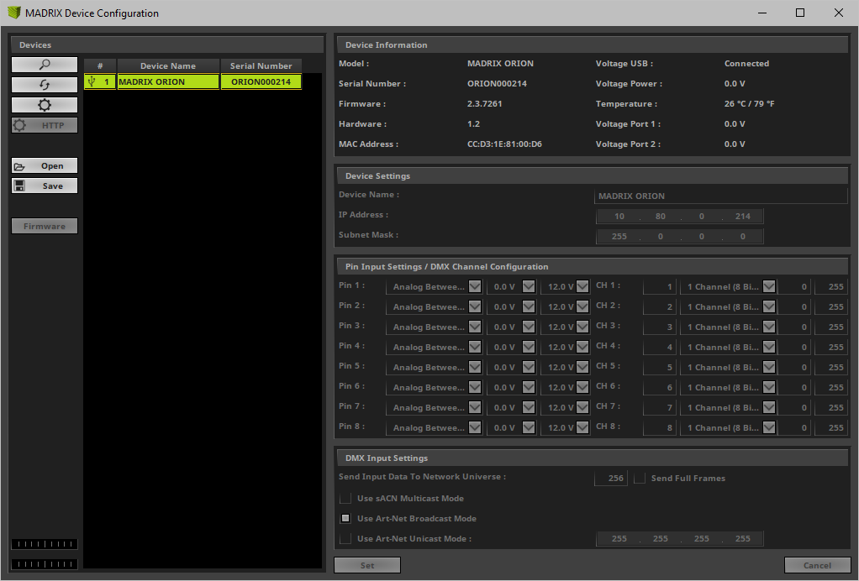
Task: Click CH 3 minimum value 0 field
Action: coord(793,327)
